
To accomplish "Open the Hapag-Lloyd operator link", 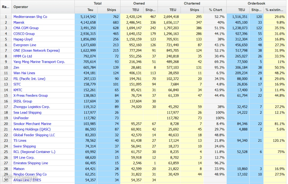I will [x=23, y=39].
